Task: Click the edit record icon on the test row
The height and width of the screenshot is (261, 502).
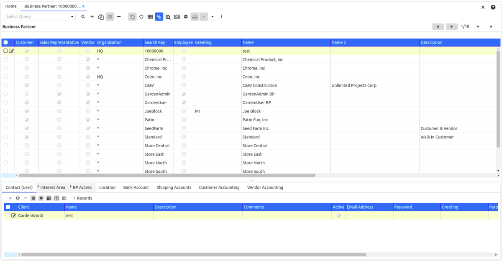Action: tap(11, 51)
